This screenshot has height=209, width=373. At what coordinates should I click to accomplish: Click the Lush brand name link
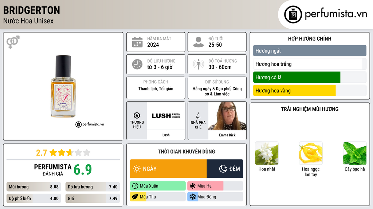(166, 135)
